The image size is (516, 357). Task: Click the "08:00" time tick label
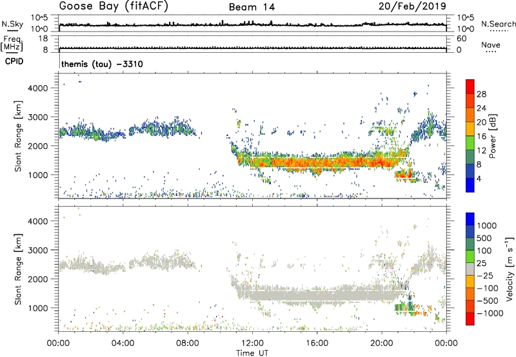click(188, 343)
